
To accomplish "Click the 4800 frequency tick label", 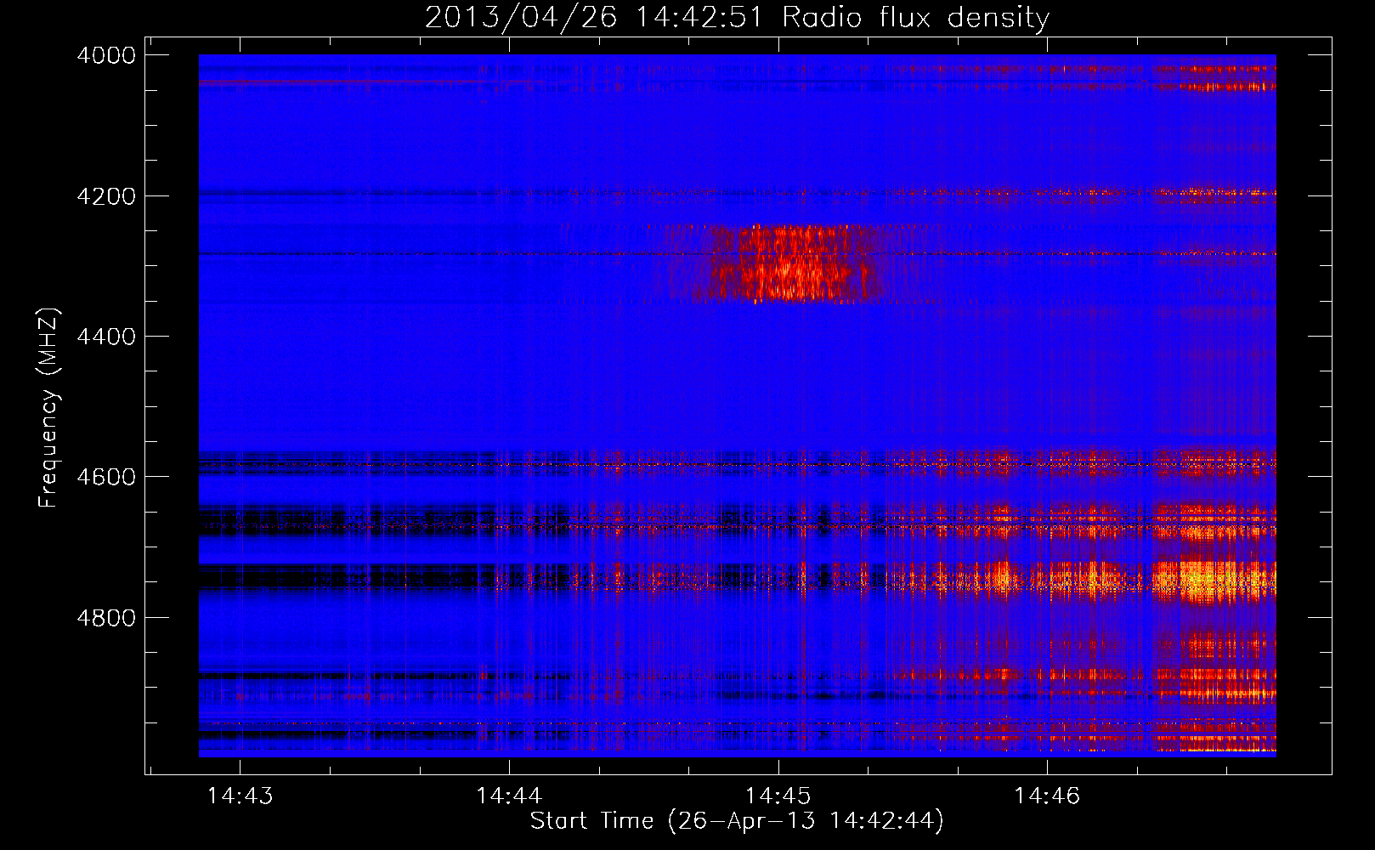I will [x=106, y=618].
